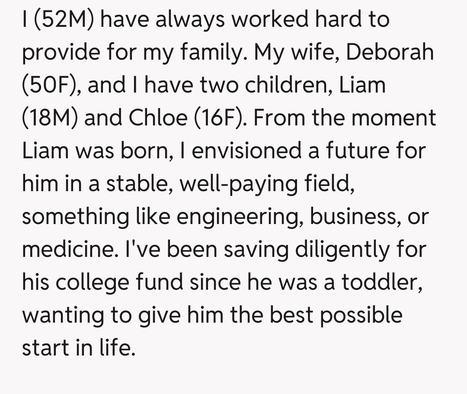467x394 pixels.
Task: Tap the word "business"
Action: (x=352, y=216)
